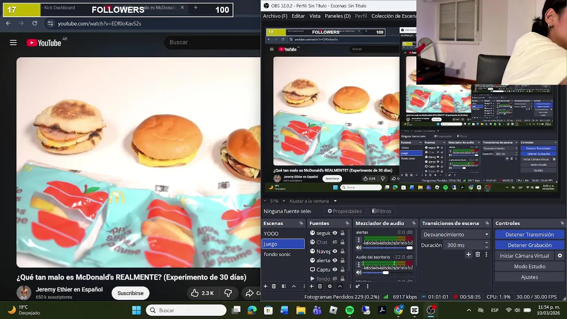Image resolution: width=567 pixels, height=319 pixels.
Task: Open alertas audio channel options menu
Action: [x=359, y=240]
